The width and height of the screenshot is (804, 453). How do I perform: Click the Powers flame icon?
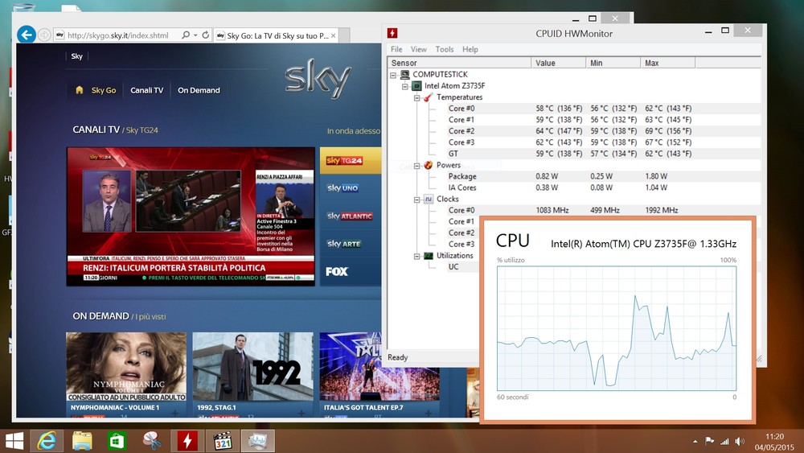pos(429,165)
